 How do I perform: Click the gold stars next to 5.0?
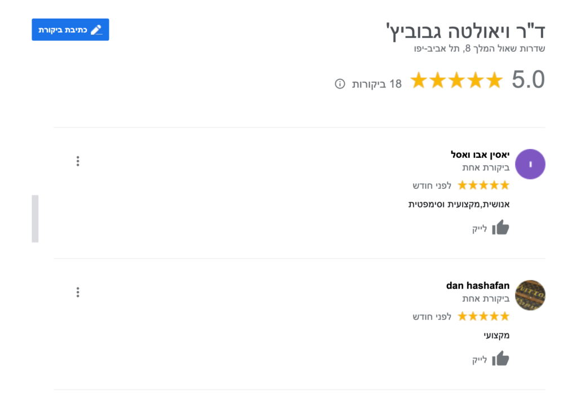[456, 80]
